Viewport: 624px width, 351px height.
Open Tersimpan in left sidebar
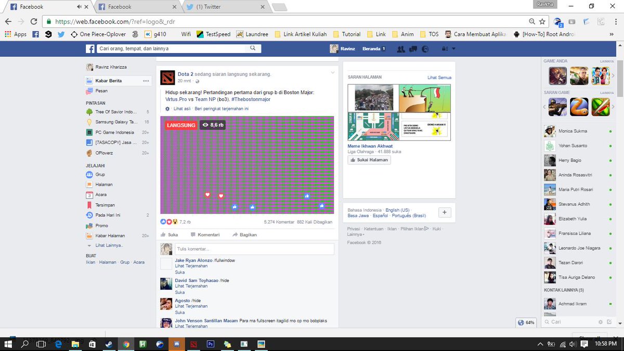point(105,205)
